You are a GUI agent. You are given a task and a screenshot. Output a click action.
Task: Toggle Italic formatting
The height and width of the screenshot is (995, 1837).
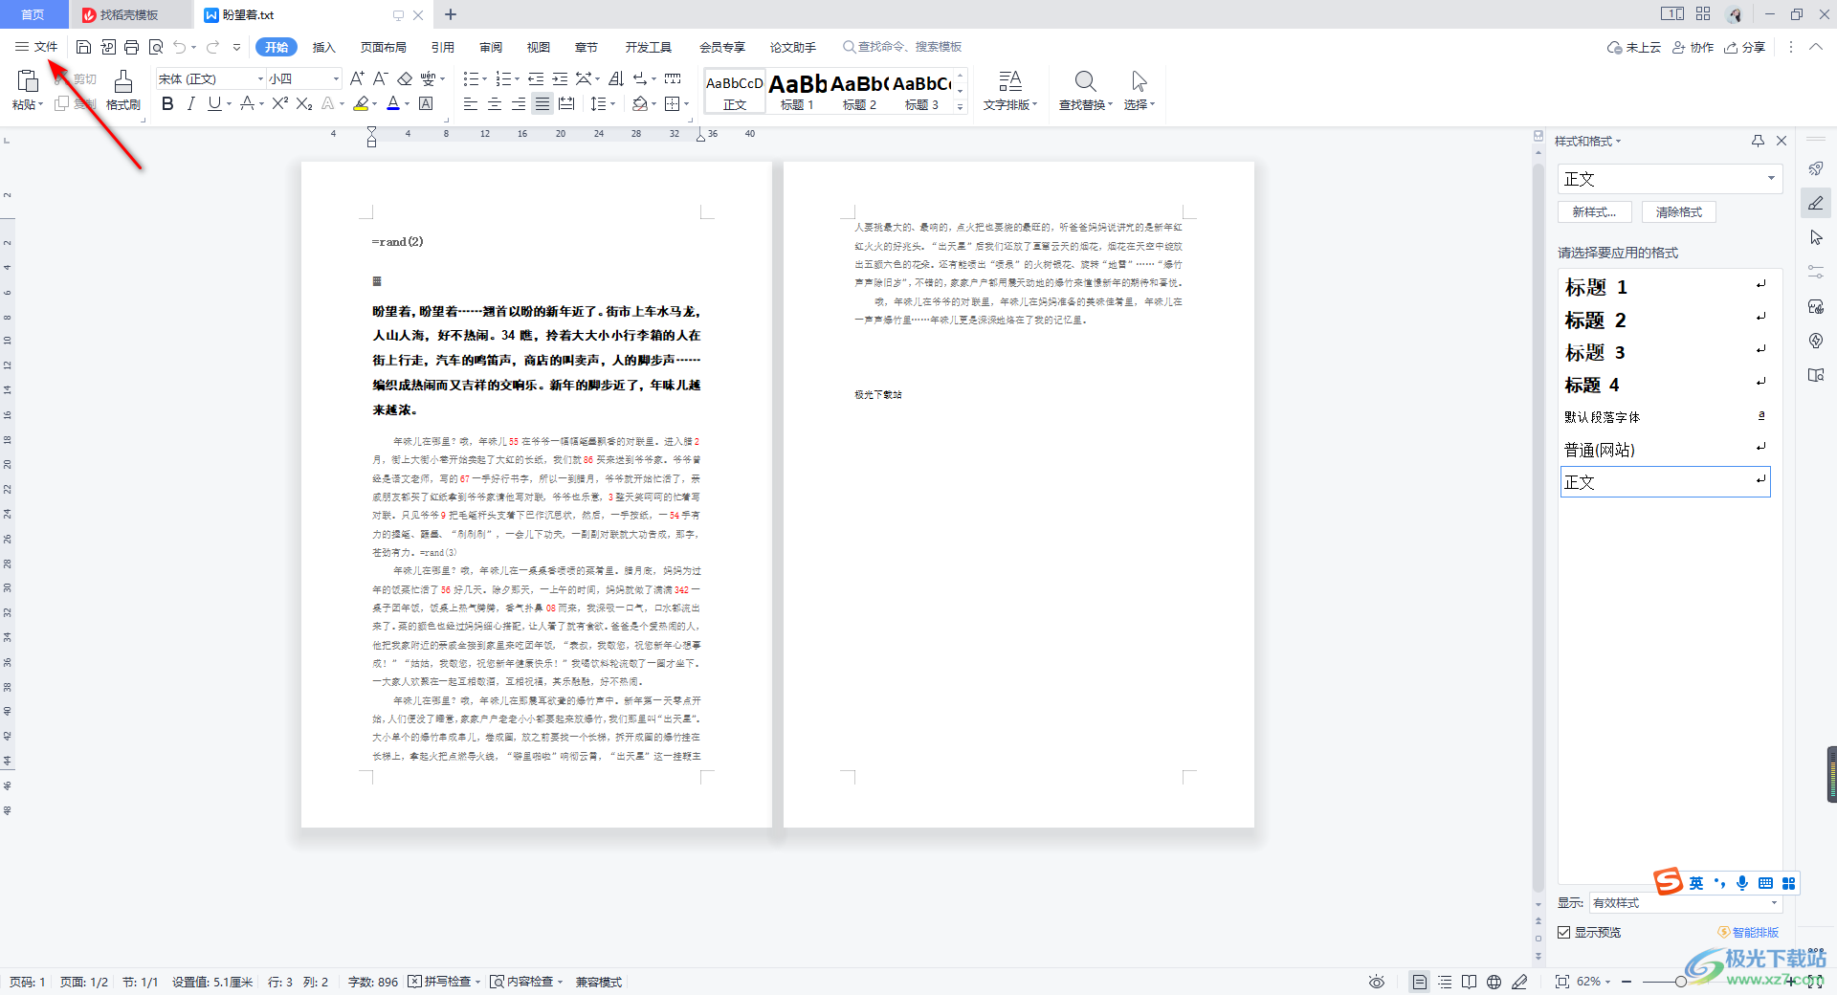pyautogui.click(x=190, y=103)
